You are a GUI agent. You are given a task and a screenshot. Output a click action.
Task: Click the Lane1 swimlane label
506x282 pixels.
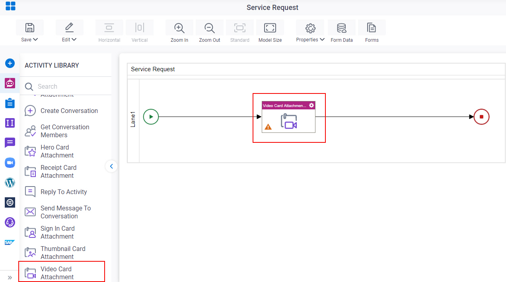click(x=133, y=120)
